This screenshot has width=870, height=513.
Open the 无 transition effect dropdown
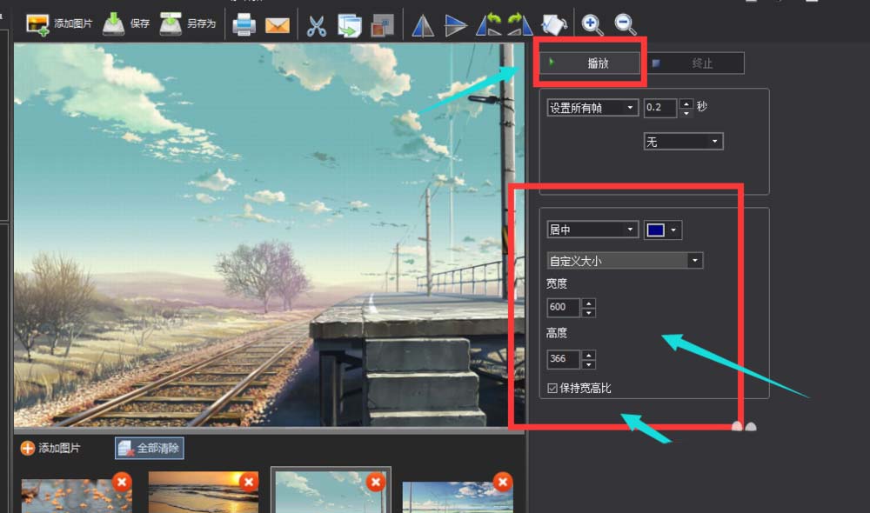click(683, 142)
